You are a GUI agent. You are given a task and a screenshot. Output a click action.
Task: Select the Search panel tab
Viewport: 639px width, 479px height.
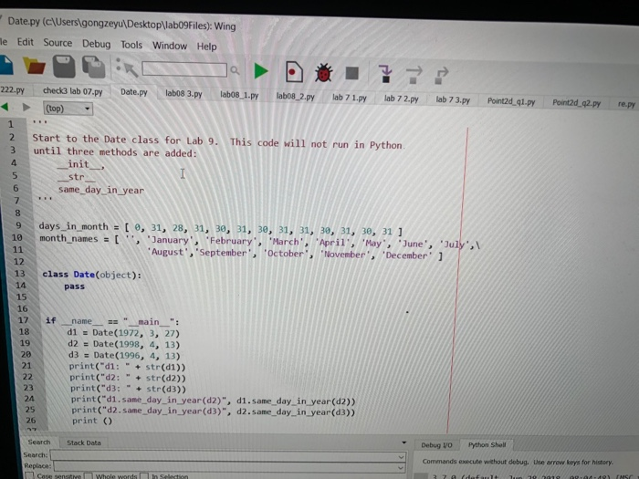coord(39,442)
